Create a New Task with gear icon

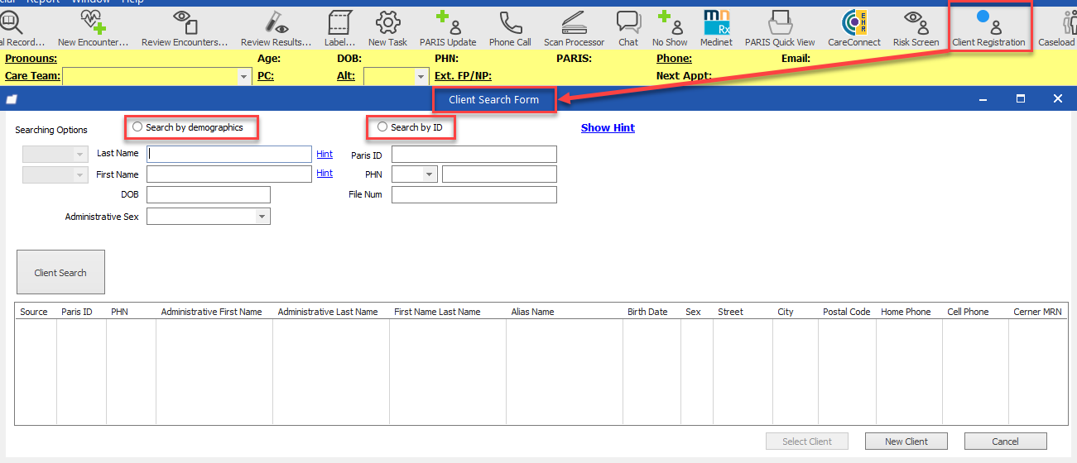pyautogui.click(x=388, y=27)
